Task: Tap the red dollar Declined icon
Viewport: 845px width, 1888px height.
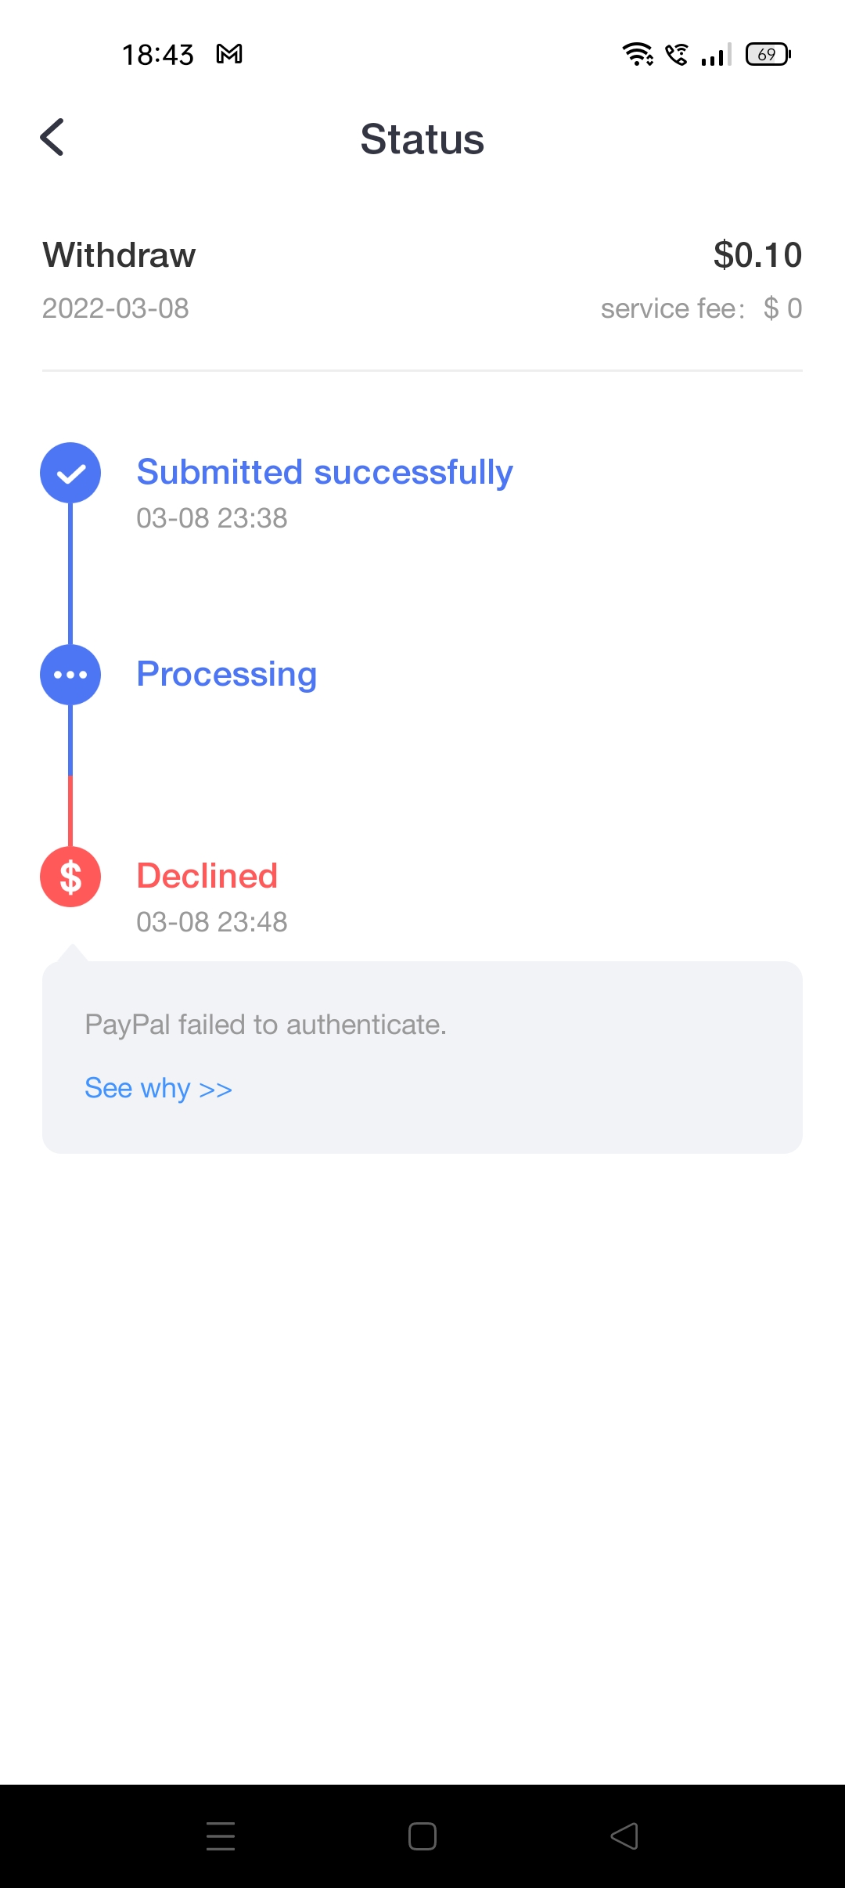Action: pyautogui.click(x=70, y=877)
